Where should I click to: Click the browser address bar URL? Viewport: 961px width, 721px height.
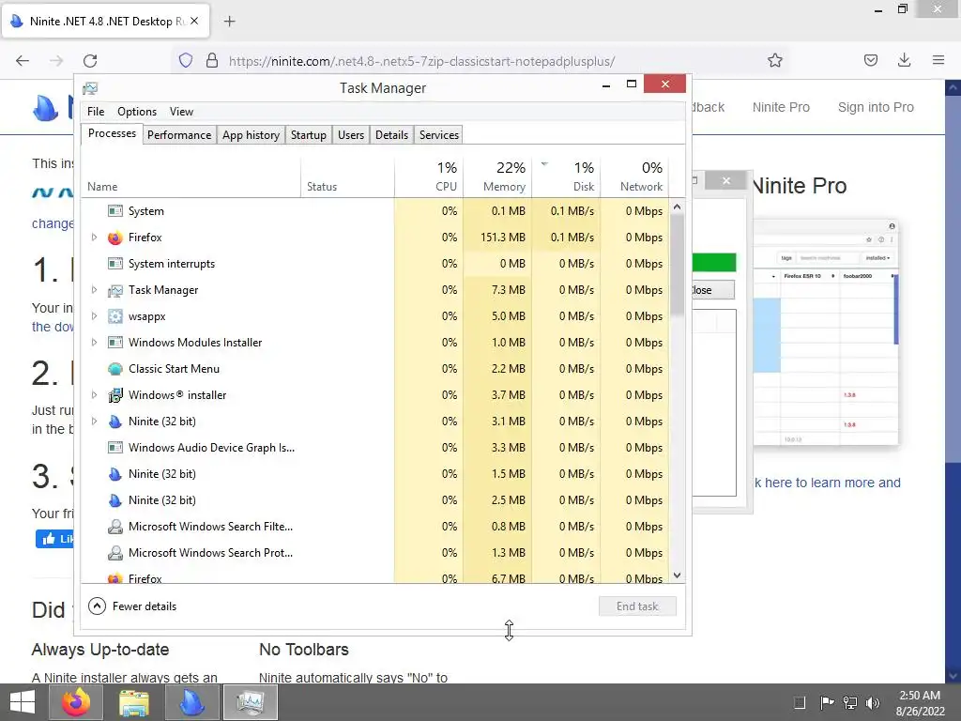coord(421,61)
